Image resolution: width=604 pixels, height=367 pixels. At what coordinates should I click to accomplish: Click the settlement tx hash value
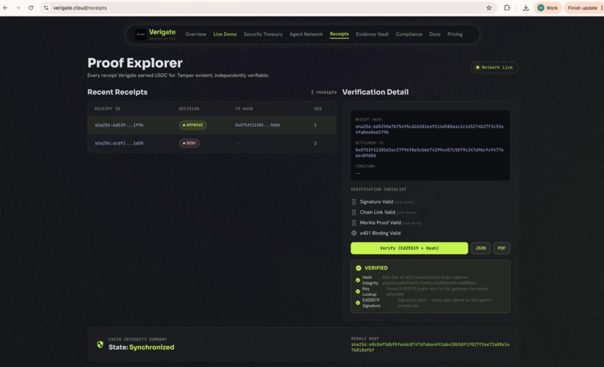click(429, 153)
